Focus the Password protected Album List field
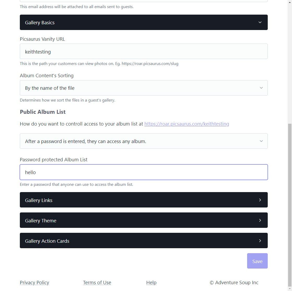 (144, 172)
